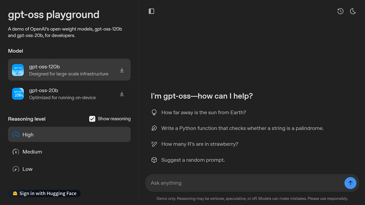Set reasoning level to Medium
This screenshot has height=205, width=365.
[x=32, y=152]
